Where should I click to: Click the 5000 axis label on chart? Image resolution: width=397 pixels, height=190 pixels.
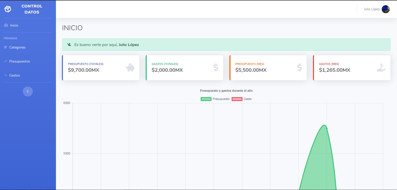coord(67,153)
